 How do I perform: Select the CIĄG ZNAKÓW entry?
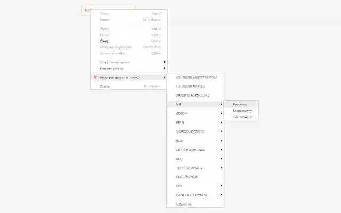[x=196, y=177]
